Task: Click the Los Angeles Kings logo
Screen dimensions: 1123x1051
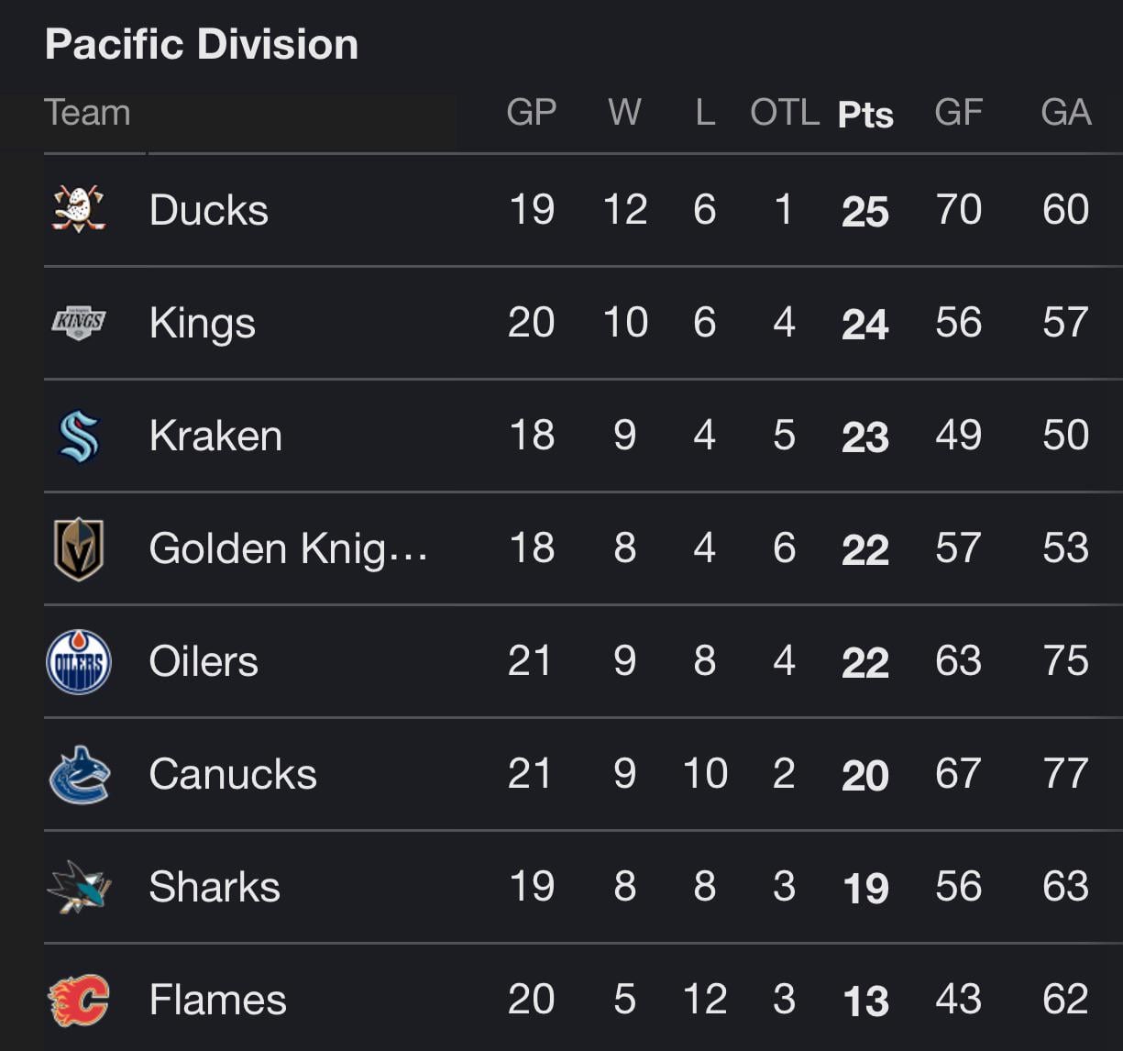Action: click(x=79, y=322)
